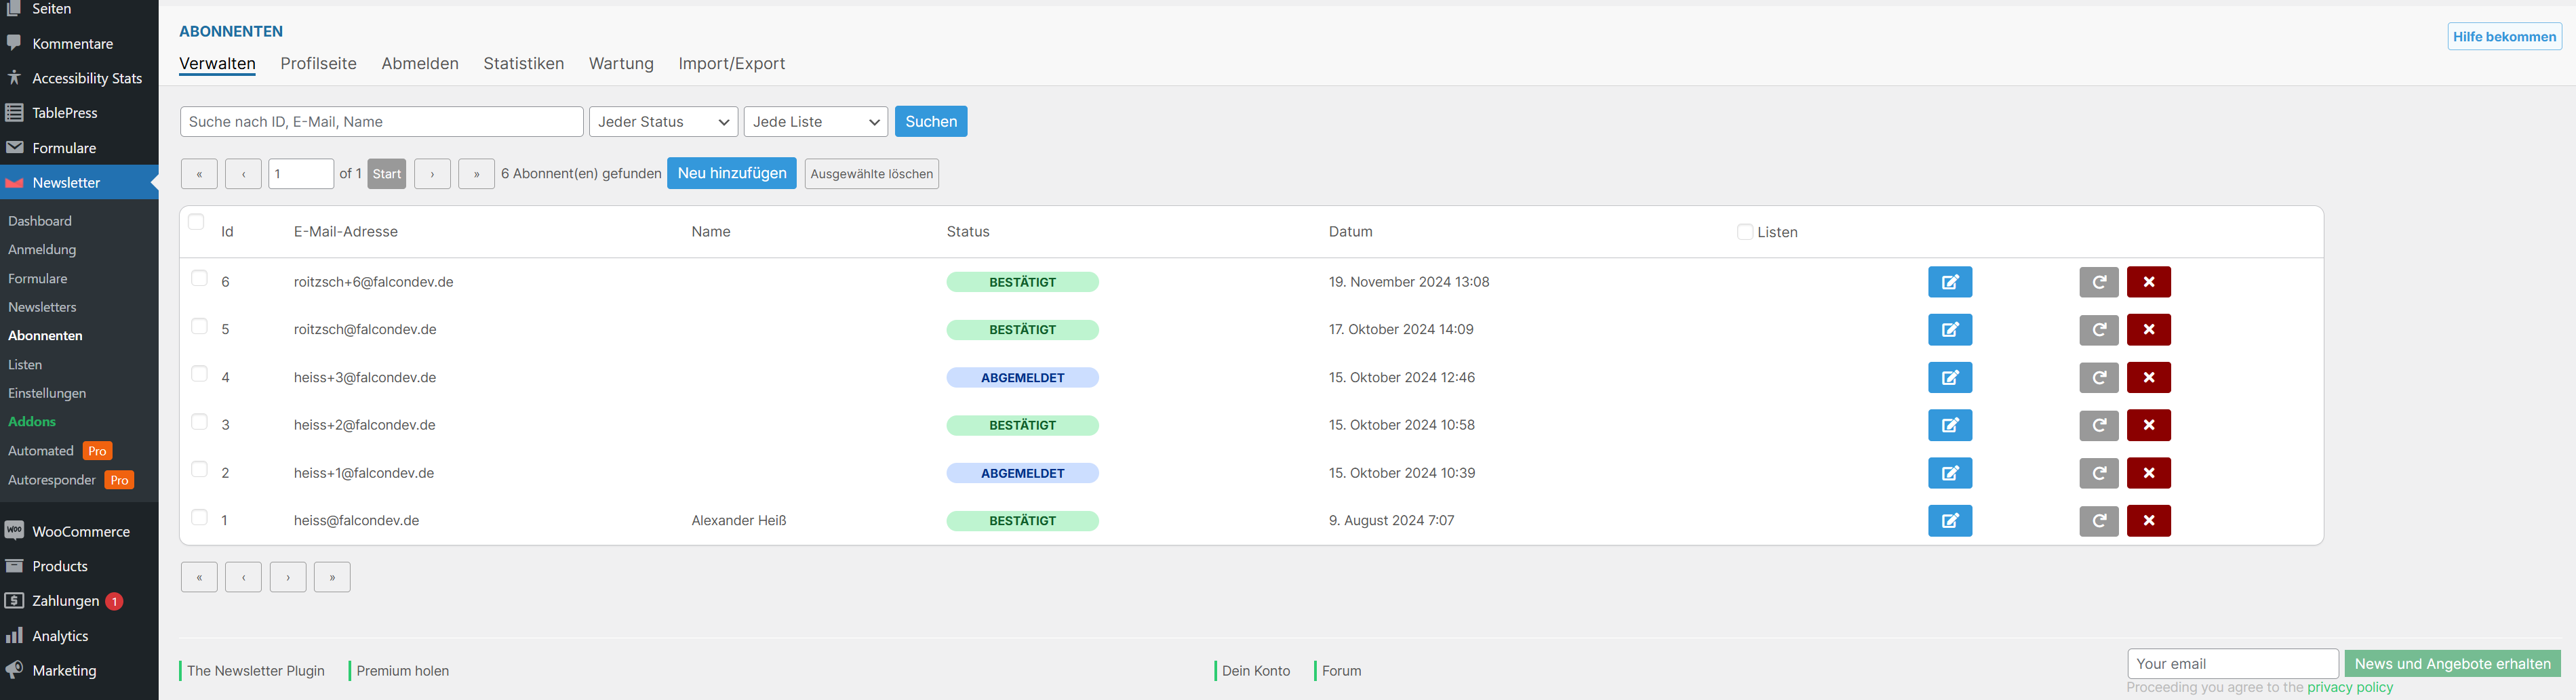Edit subscriber roitzsch+6@falcondev.de

coord(1949,282)
